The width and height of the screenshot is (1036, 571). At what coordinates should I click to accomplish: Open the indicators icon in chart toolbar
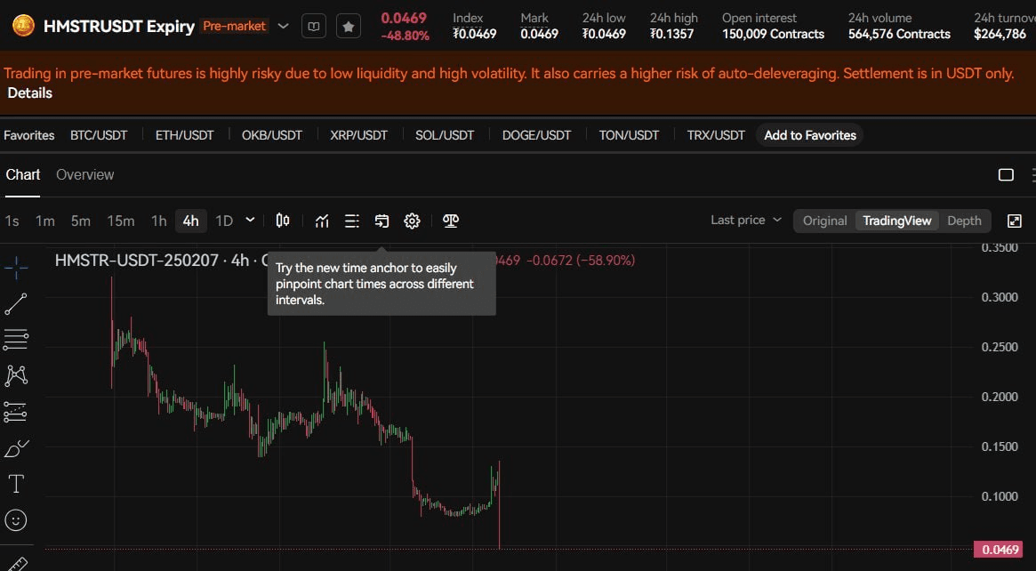(x=322, y=221)
